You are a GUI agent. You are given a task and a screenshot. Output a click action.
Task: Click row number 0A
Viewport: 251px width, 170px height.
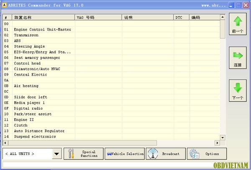click(6, 80)
